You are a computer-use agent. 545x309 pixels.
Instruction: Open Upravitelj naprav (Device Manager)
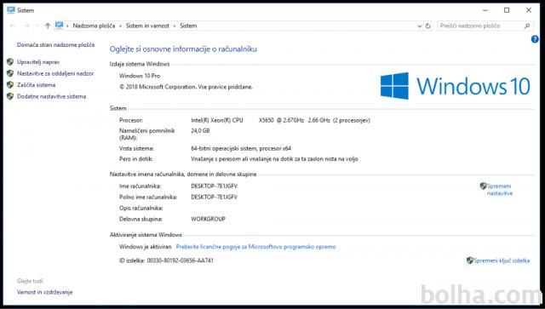[38, 62]
